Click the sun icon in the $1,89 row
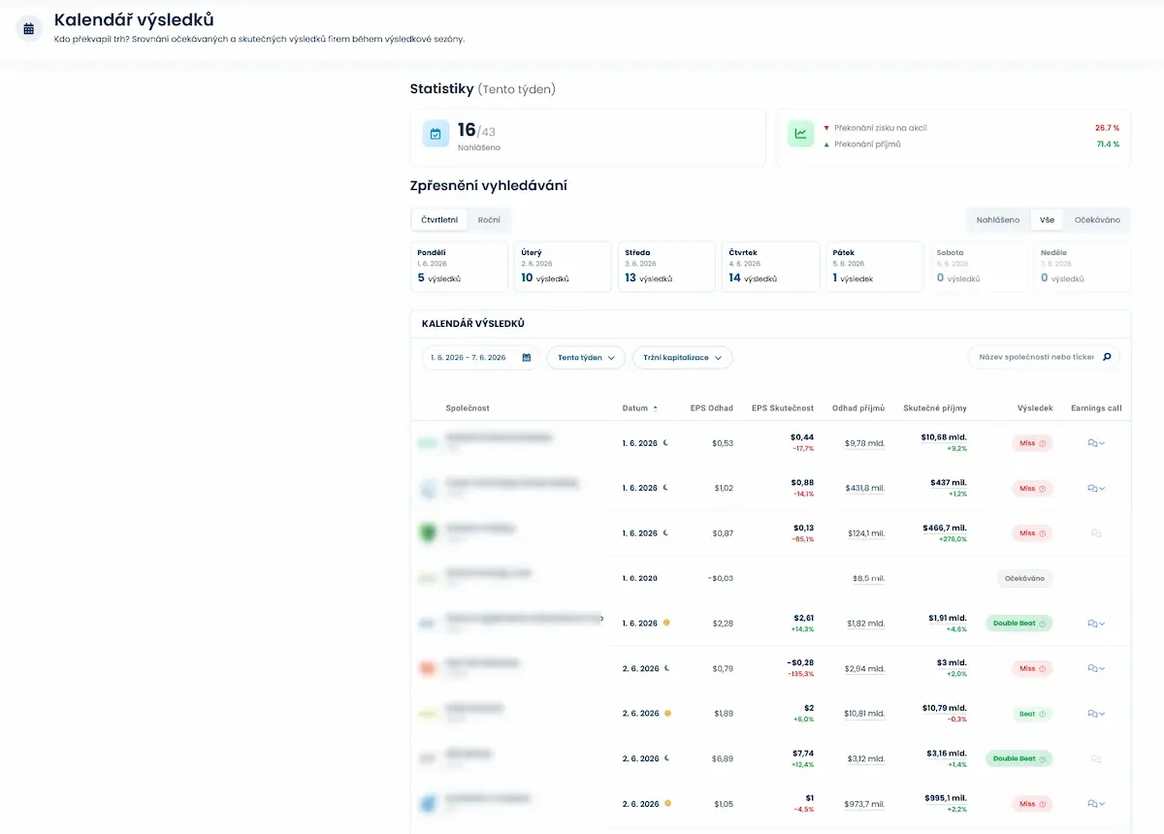This screenshot has width=1164, height=834. [666, 713]
